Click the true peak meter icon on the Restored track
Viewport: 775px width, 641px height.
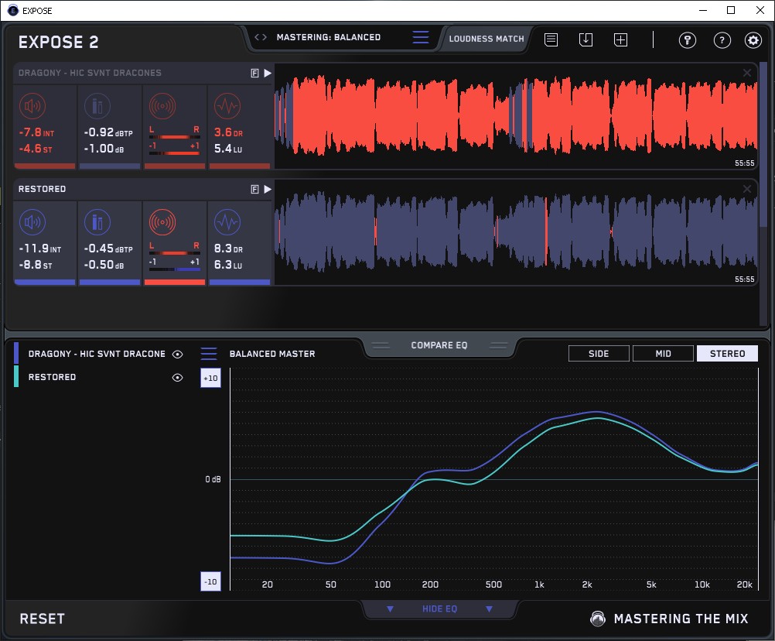tap(97, 222)
